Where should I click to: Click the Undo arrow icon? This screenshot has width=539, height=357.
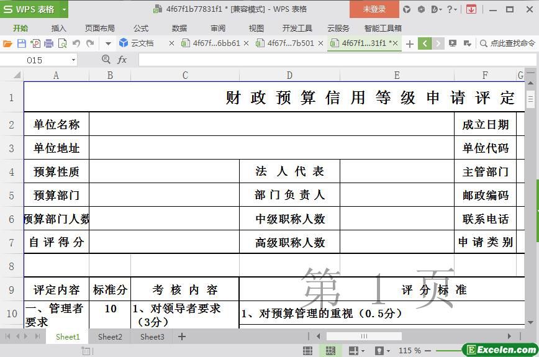76,43
